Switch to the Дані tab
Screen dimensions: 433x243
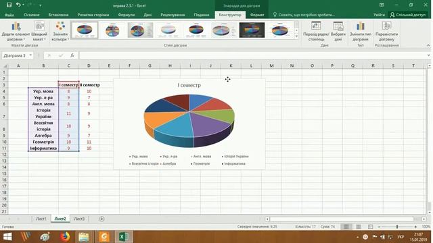click(x=147, y=15)
